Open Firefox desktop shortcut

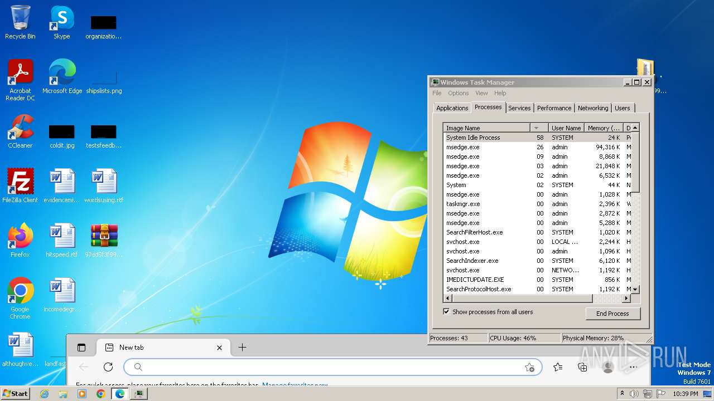point(20,241)
